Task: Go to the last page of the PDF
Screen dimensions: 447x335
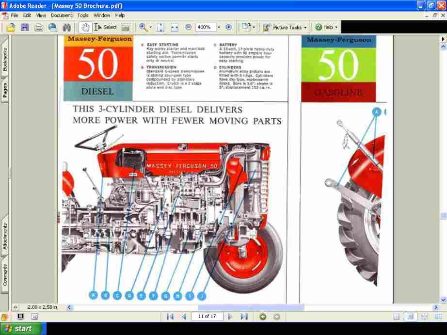Action: coord(245,316)
